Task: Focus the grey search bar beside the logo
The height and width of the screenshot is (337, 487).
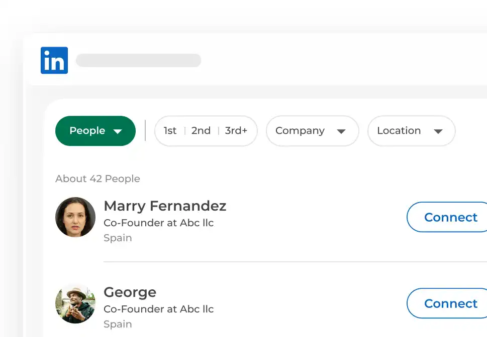Action: tap(139, 61)
